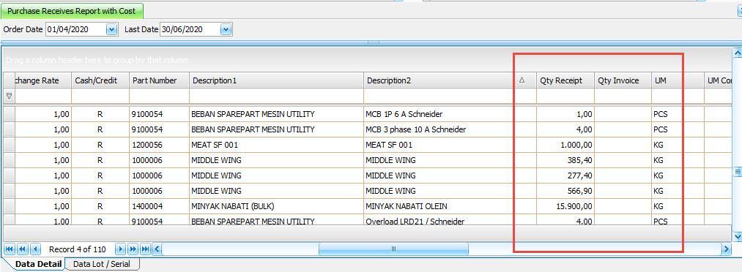
Task: Select quantity 385,40 cell
Action: coord(565,160)
